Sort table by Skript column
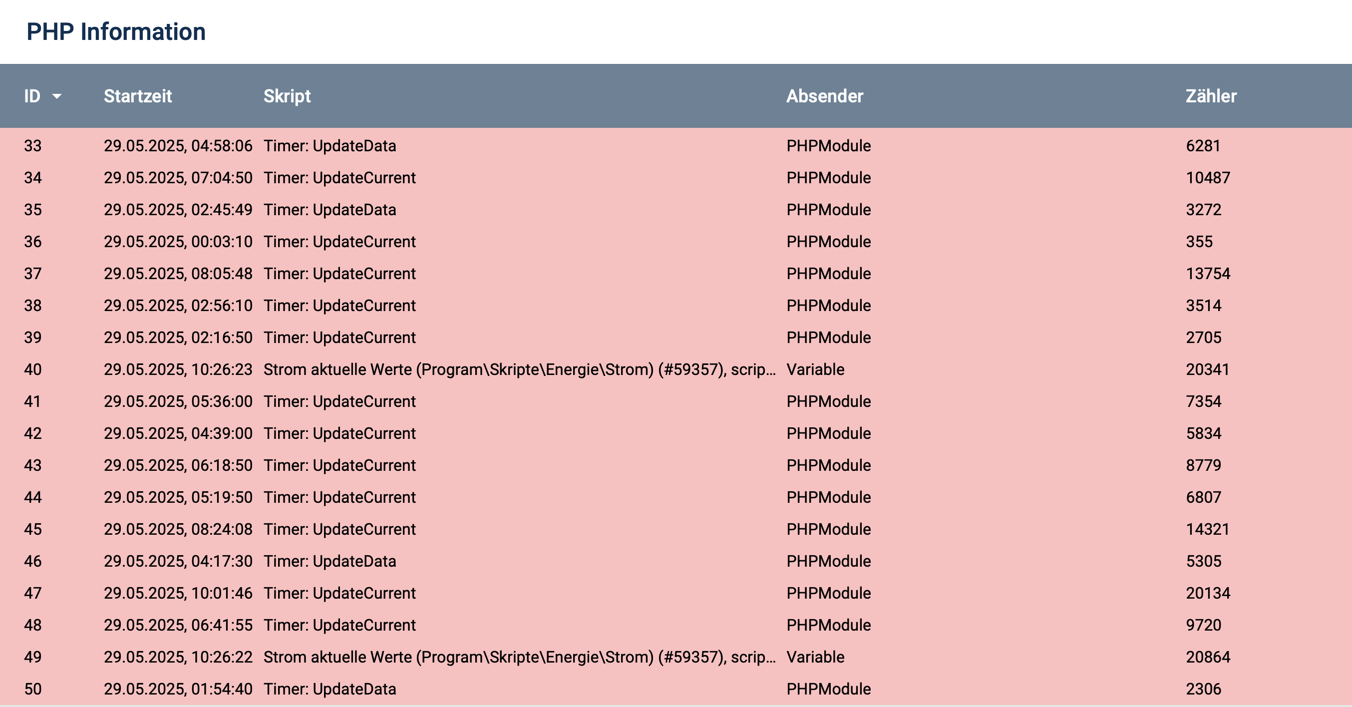 [287, 96]
